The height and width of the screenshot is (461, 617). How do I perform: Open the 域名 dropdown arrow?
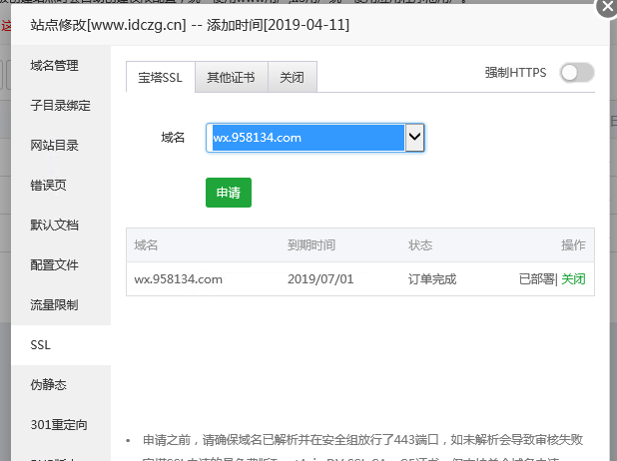click(x=414, y=138)
